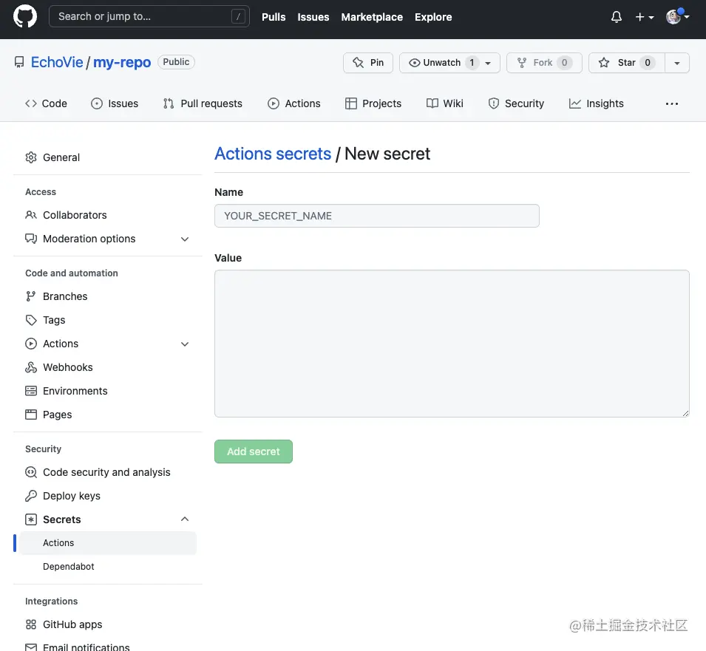This screenshot has width=706, height=651.
Task: Click the search or jump to box
Action: point(149,16)
